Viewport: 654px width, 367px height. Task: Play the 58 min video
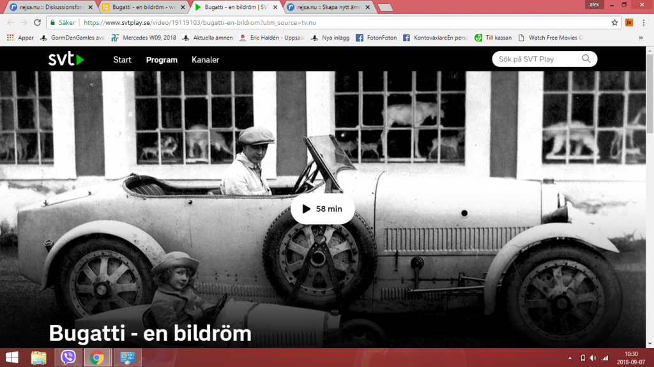pos(323,209)
